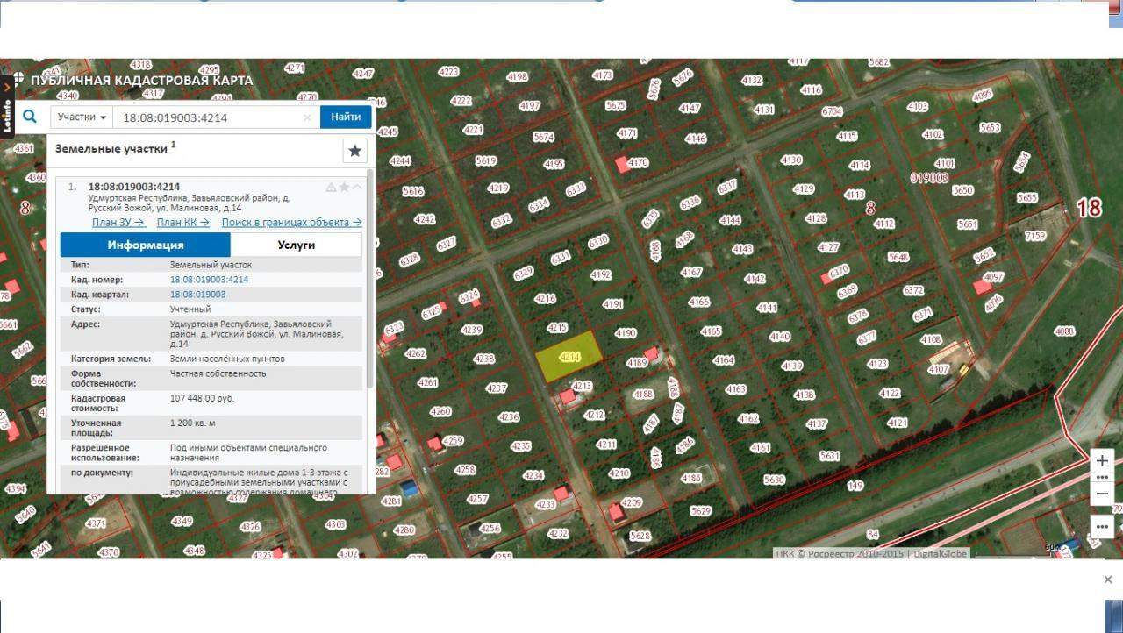Screen dimensions: 1123x633
Task: Click the Земельные участки results heading
Action: 111,149
